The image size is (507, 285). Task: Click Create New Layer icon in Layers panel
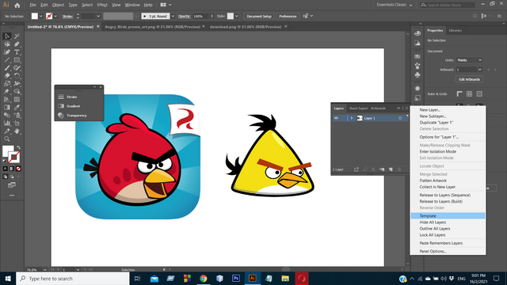pos(391,169)
